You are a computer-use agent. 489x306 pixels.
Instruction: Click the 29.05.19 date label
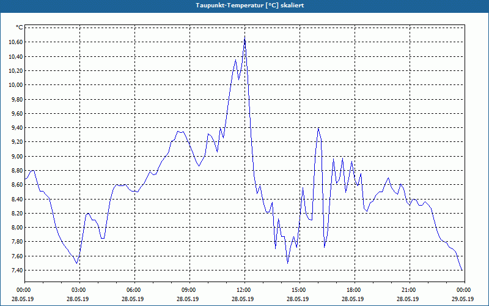463,299
